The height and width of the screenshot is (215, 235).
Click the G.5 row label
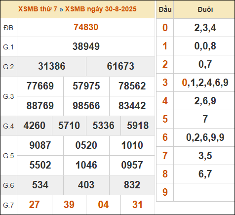8,156
